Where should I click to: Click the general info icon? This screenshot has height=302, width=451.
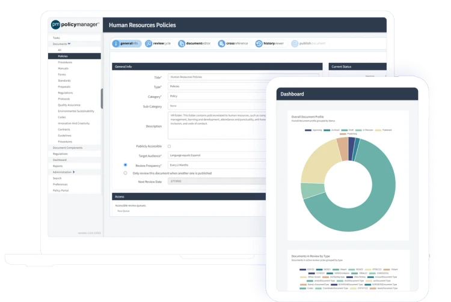click(115, 44)
